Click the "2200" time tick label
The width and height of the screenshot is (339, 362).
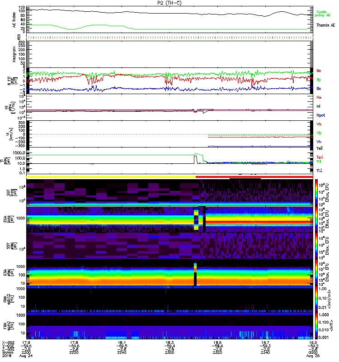click(26, 352)
